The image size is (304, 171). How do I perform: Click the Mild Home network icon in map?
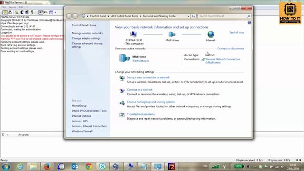(172, 35)
